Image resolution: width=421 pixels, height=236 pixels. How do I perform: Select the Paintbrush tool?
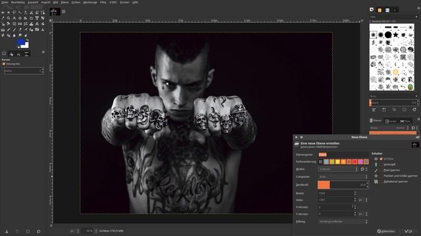(14, 29)
